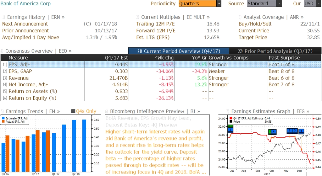The width and height of the screenshot is (322, 176).
Task: Open the Source Standard dropdown arrow
Action: coord(279,3)
